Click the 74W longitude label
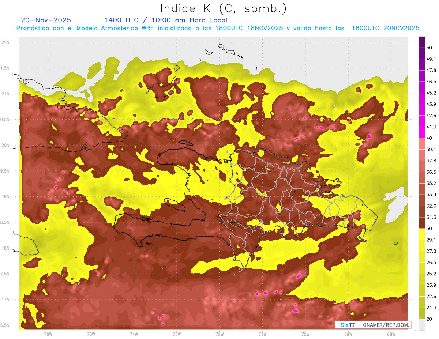This screenshot has height=339, width=439. 134,334
